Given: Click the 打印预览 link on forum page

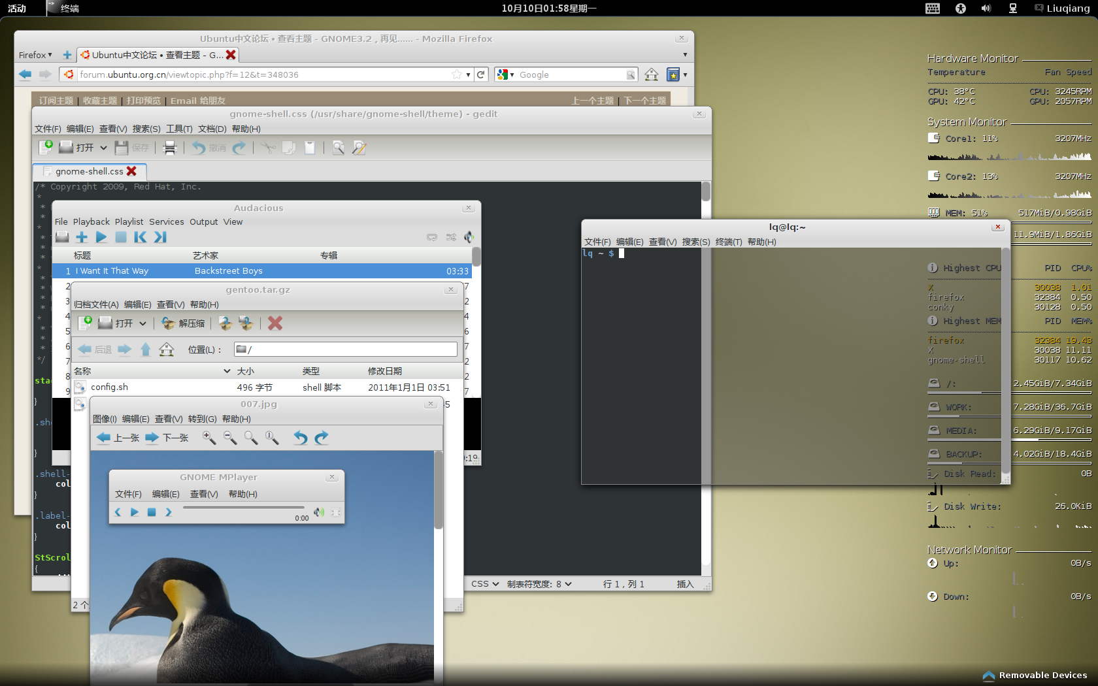Looking at the screenshot, I should tap(144, 101).
